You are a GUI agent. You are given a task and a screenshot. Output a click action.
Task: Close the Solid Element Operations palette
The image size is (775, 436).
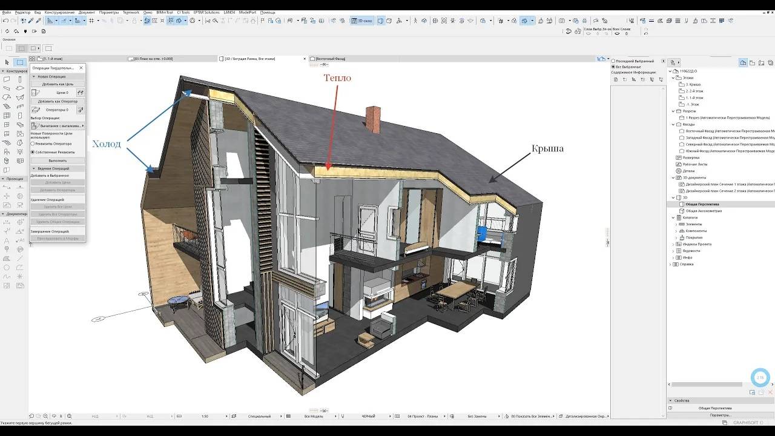point(81,68)
